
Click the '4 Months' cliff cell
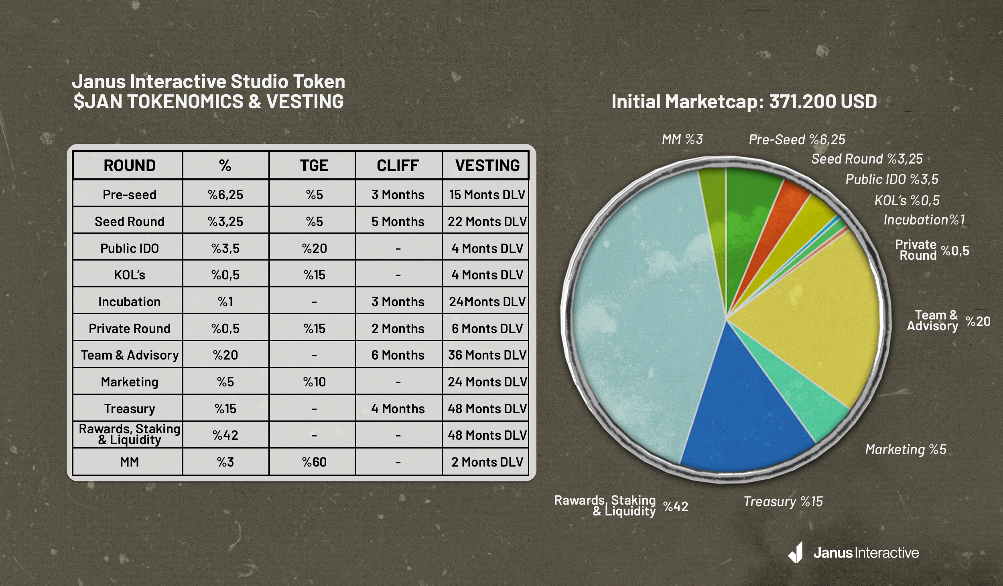click(399, 408)
